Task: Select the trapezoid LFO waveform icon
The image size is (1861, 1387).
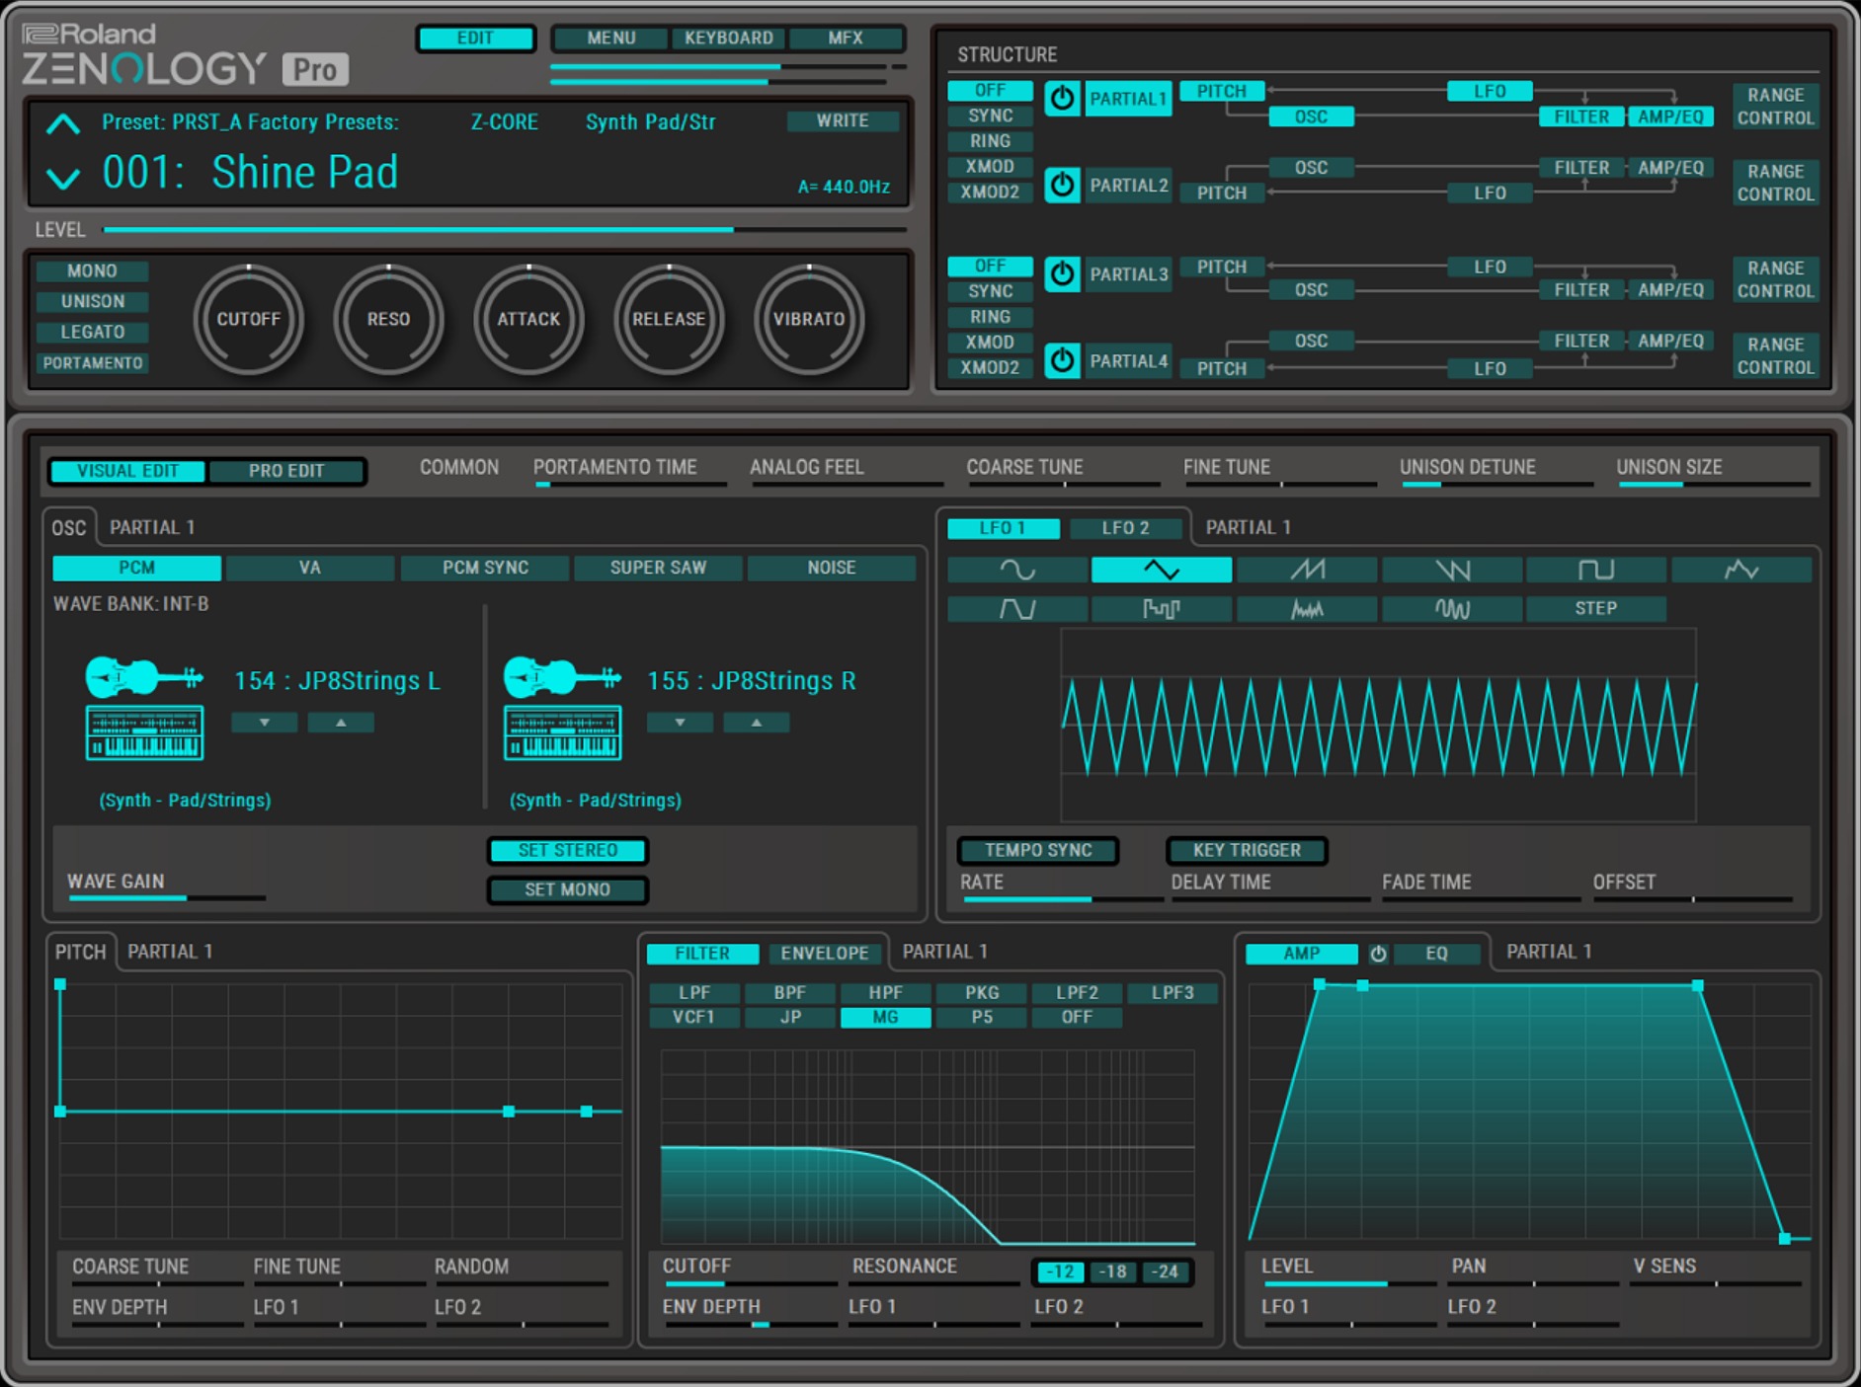Action: pyautogui.click(x=1016, y=608)
